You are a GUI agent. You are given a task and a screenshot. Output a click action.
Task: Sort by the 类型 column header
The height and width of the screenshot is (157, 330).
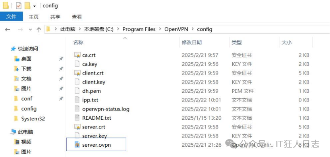(x=237, y=42)
